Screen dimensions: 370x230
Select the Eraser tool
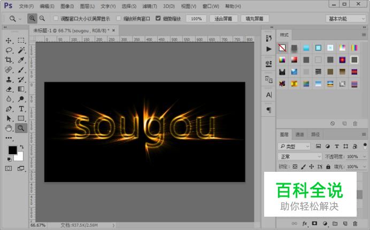tap(9, 89)
